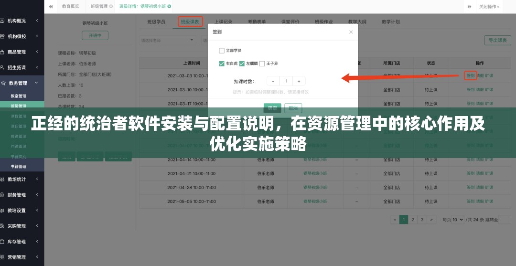Viewport: 516px width, 266px height.
Task: Go to page 2 of the table
Action: coord(413,220)
